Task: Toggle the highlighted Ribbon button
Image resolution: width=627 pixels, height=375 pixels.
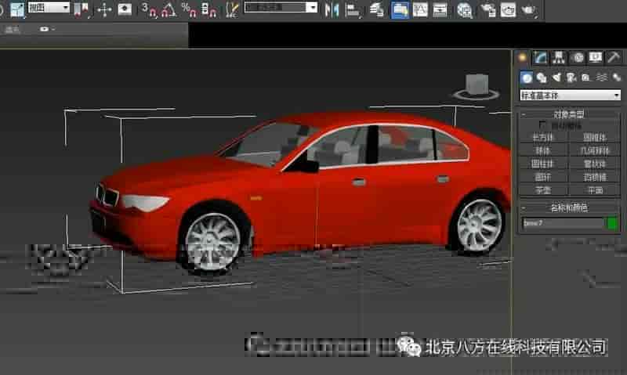Action: pyautogui.click(x=400, y=9)
